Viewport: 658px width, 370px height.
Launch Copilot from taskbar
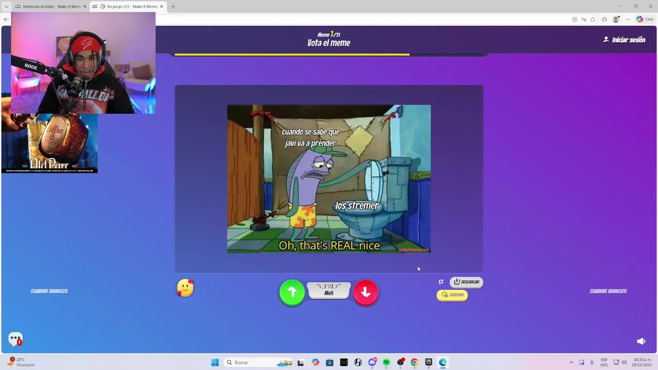pyautogui.click(x=315, y=362)
